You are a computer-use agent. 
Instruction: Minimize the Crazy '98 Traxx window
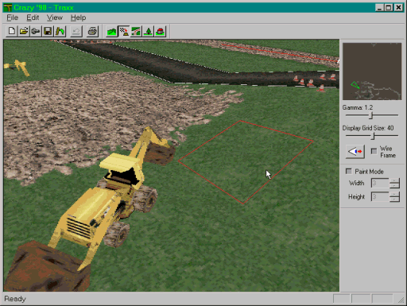tap(379, 7)
